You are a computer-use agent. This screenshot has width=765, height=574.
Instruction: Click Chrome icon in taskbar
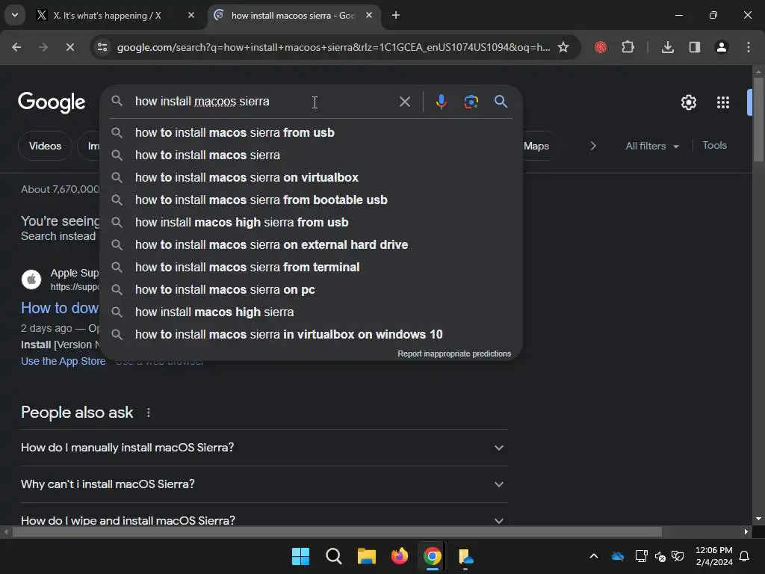433,556
